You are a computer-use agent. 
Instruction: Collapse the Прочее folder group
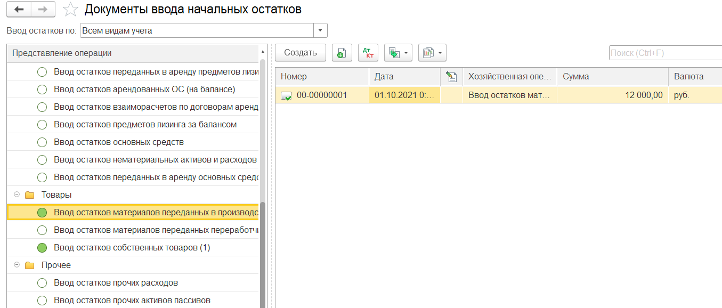click(x=17, y=265)
